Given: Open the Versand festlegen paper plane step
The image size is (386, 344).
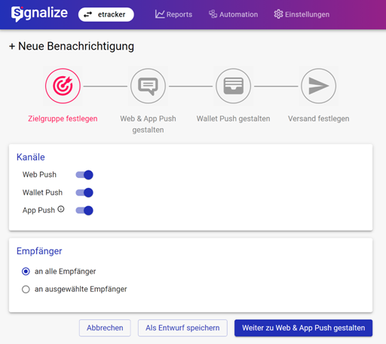Looking at the screenshot, I should [318, 86].
